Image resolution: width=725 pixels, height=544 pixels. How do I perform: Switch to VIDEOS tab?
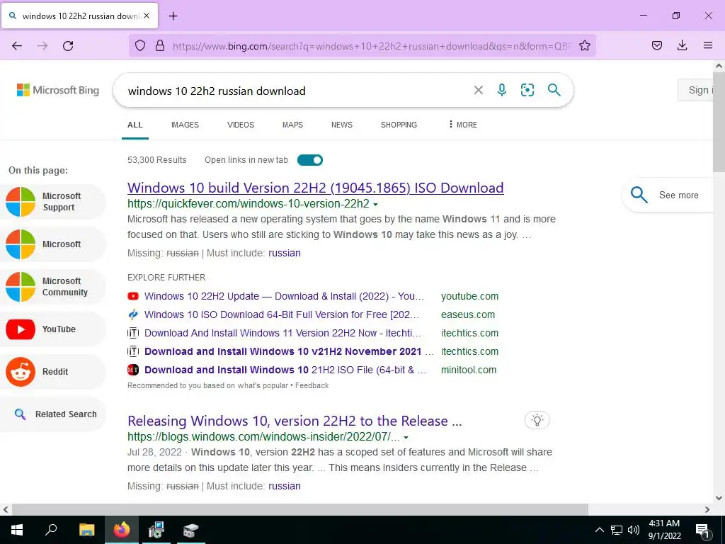(x=241, y=125)
